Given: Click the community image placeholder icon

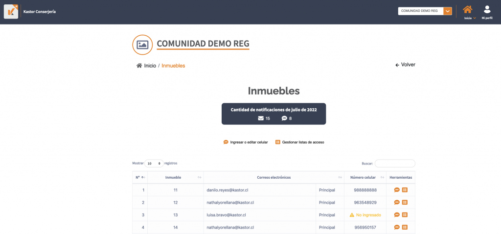Looking at the screenshot, I should 142,45.
